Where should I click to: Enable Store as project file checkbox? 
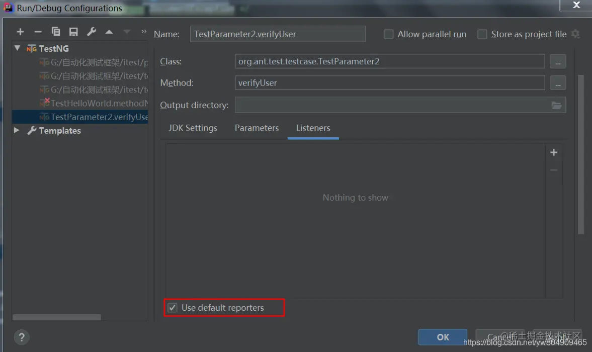[482, 34]
